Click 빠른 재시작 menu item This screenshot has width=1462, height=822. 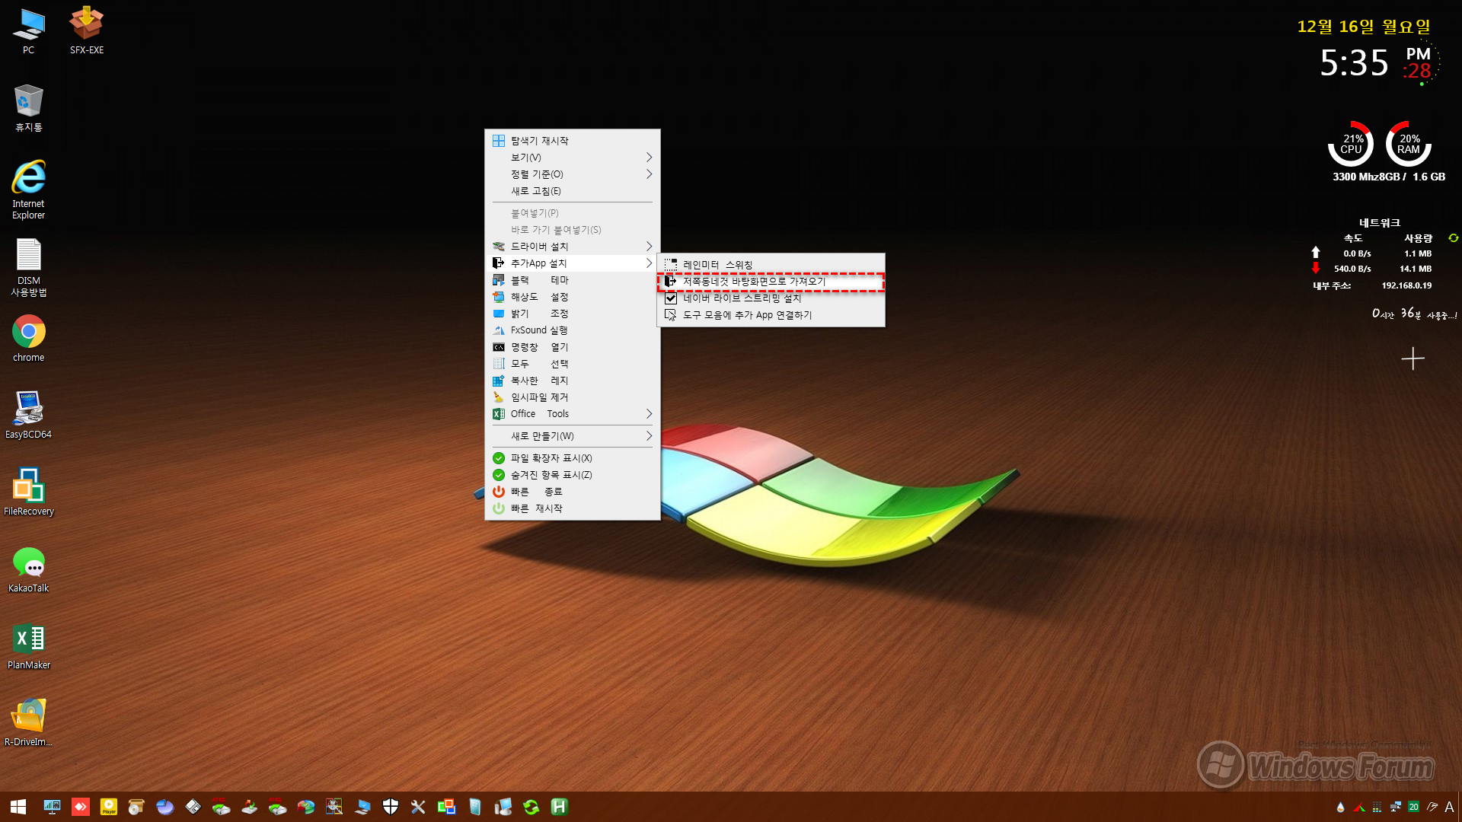[572, 508]
